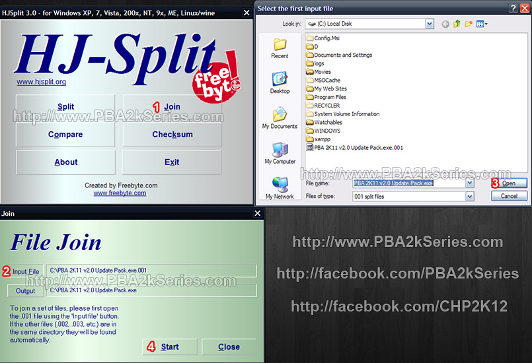This screenshot has width=532, height=363.
Task: Select the Documents and Settings folder
Action: coord(339,55)
